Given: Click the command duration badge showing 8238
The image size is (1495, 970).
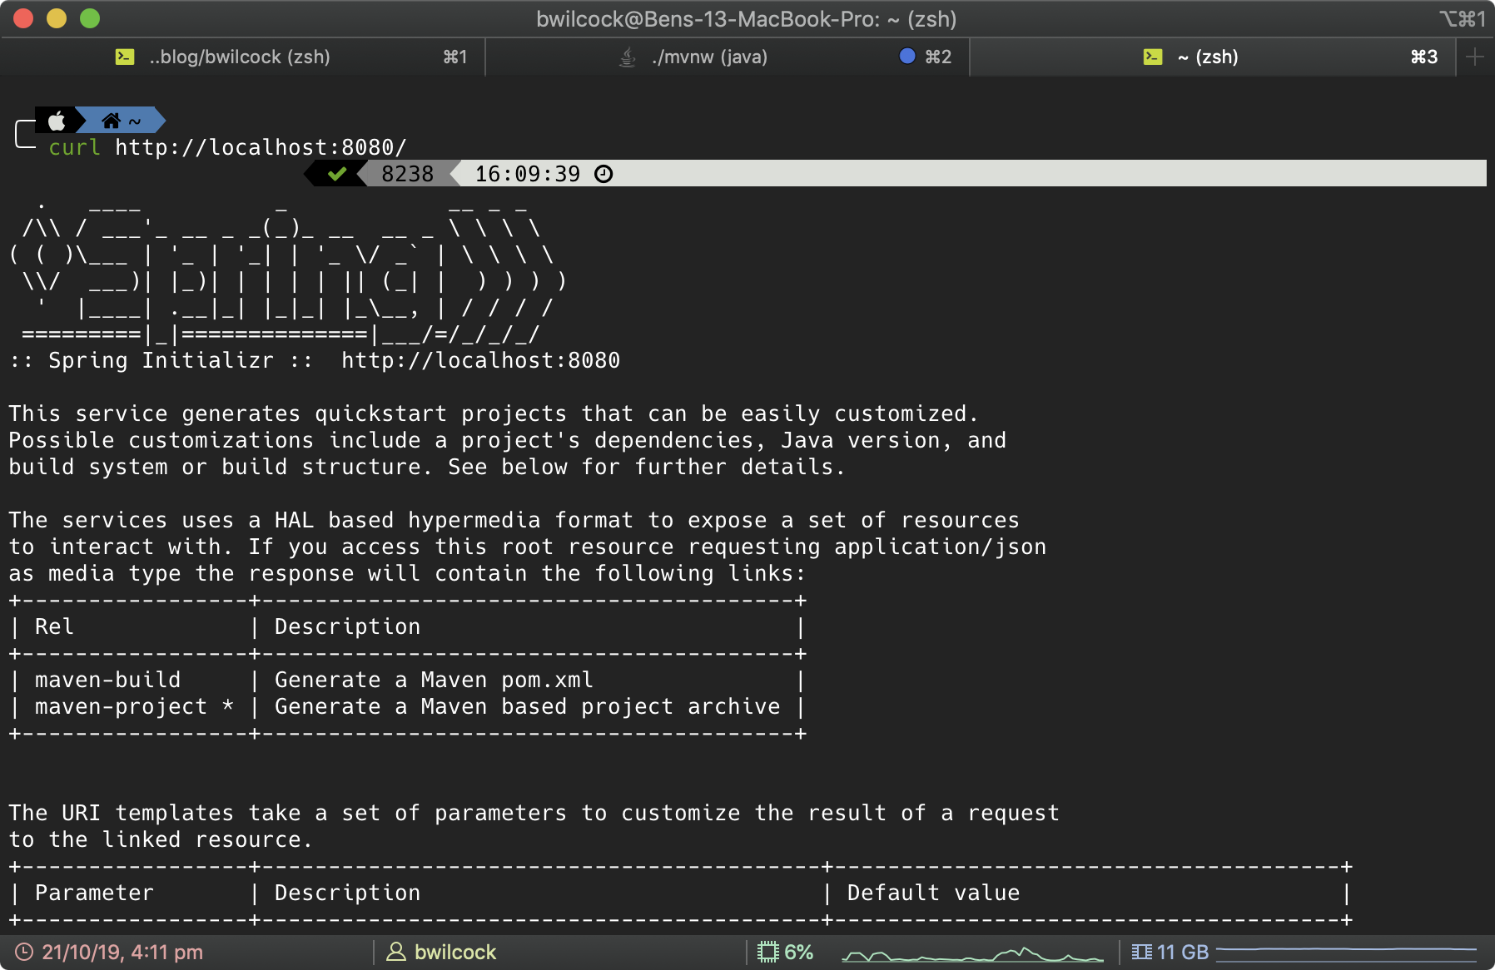Looking at the screenshot, I should click(x=408, y=174).
